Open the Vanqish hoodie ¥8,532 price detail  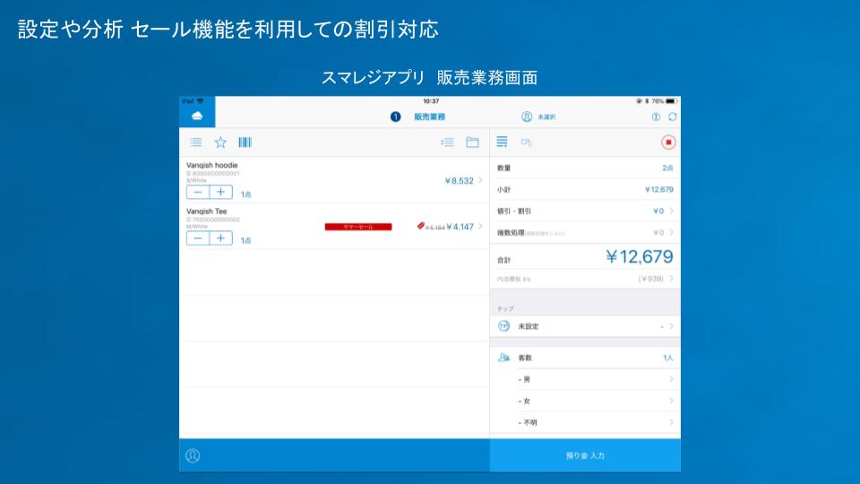coord(463,180)
